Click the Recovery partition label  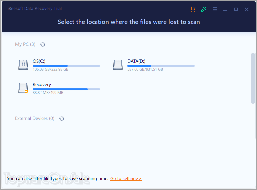(42, 85)
